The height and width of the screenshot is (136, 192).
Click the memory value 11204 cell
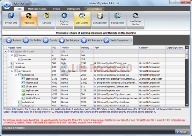87,79
